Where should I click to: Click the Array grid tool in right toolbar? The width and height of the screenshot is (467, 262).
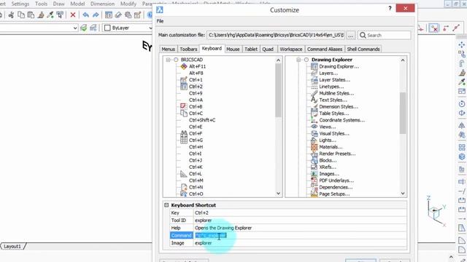[x=462, y=147]
